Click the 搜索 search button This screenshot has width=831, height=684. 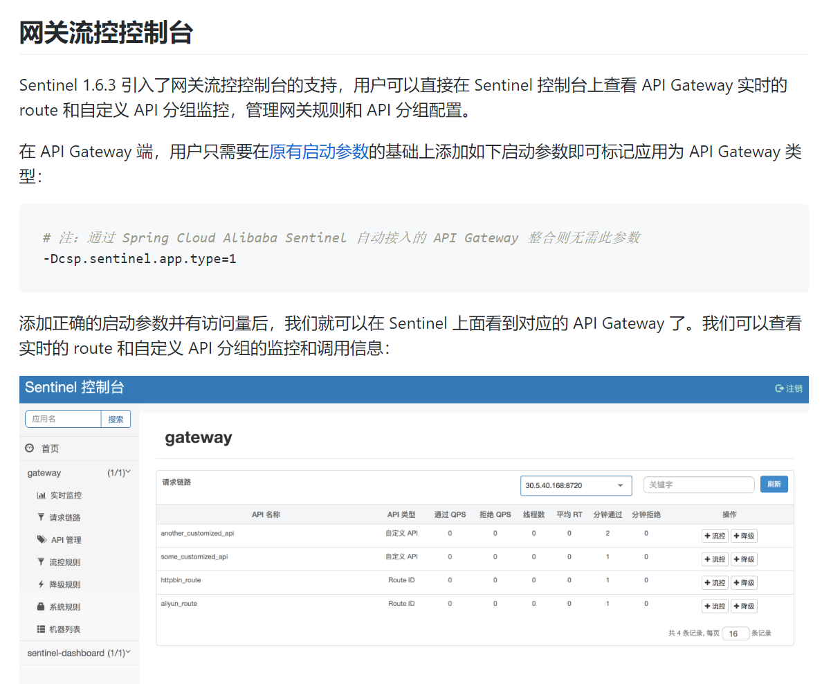(x=116, y=419)
